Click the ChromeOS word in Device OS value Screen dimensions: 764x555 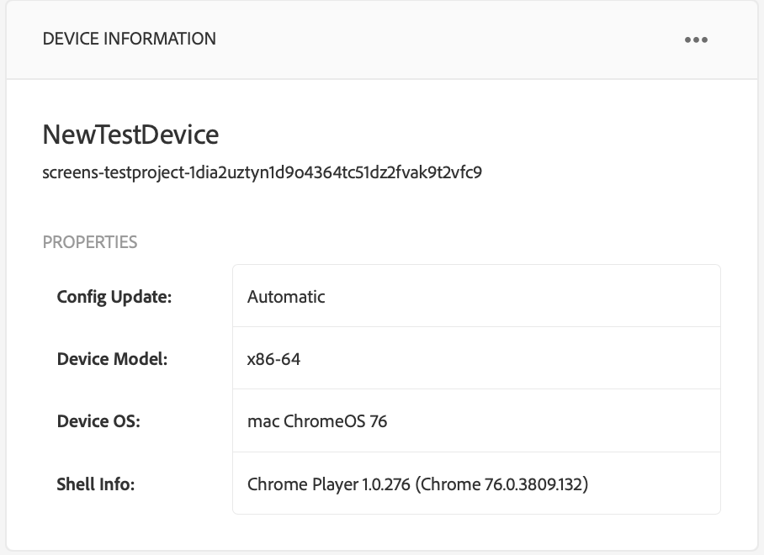tap(324, 421)
